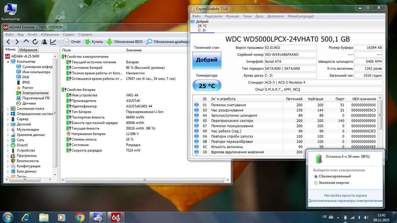
Task: Select Портативный ПК tree item
Action: (33, 98)
